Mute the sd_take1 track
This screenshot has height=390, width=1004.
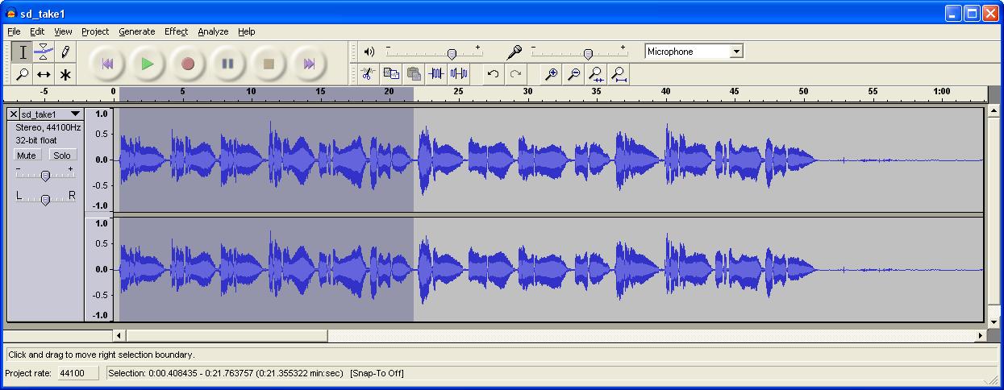(x=27, y=155)
